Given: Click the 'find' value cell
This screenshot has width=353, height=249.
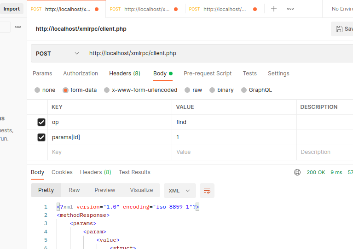Looking at the screenshot, I should pos(234,122).
